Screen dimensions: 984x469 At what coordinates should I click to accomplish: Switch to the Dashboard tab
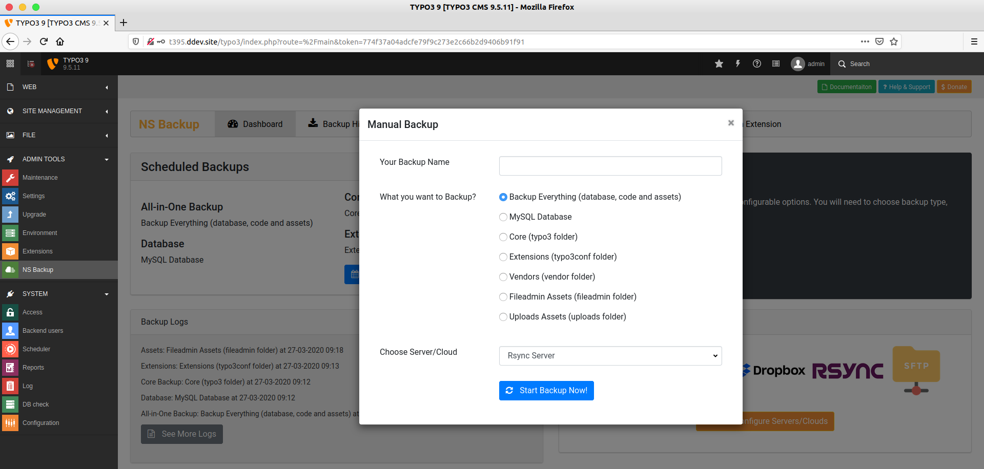pyautogui.click(x=255, y=124)
